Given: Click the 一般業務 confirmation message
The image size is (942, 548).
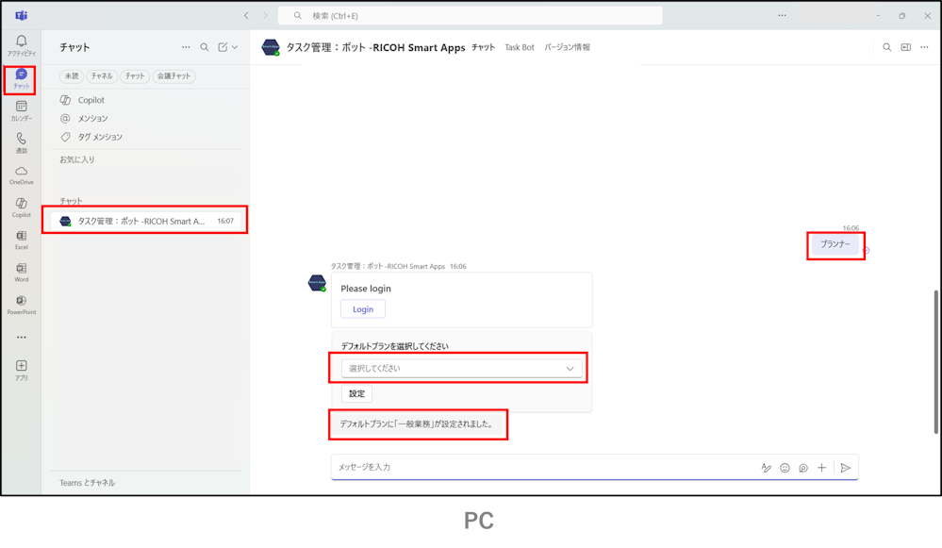Looking at the screenshot, I should pyautogui.click(x=417, y=424).
